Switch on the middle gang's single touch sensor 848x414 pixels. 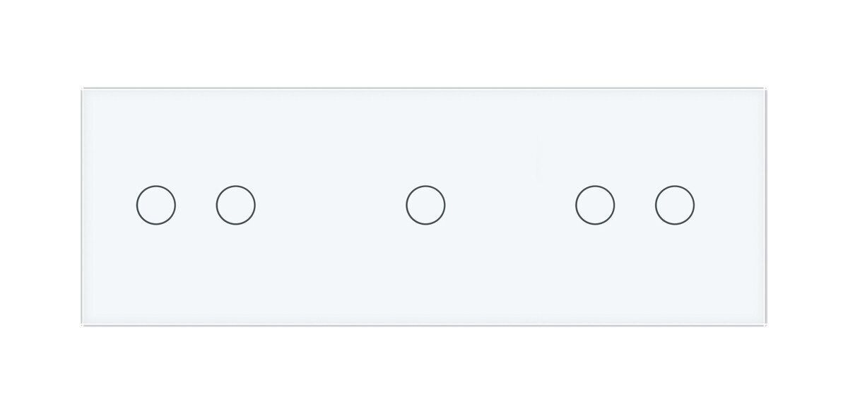tap(425, 206)
